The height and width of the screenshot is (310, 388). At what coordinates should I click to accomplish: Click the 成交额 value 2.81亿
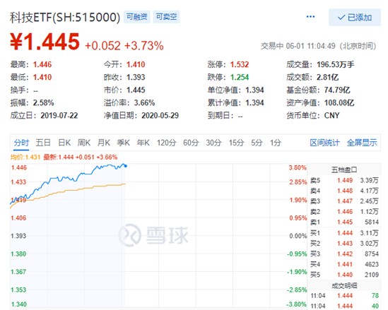pyautogui.click(x=327, y=77)
